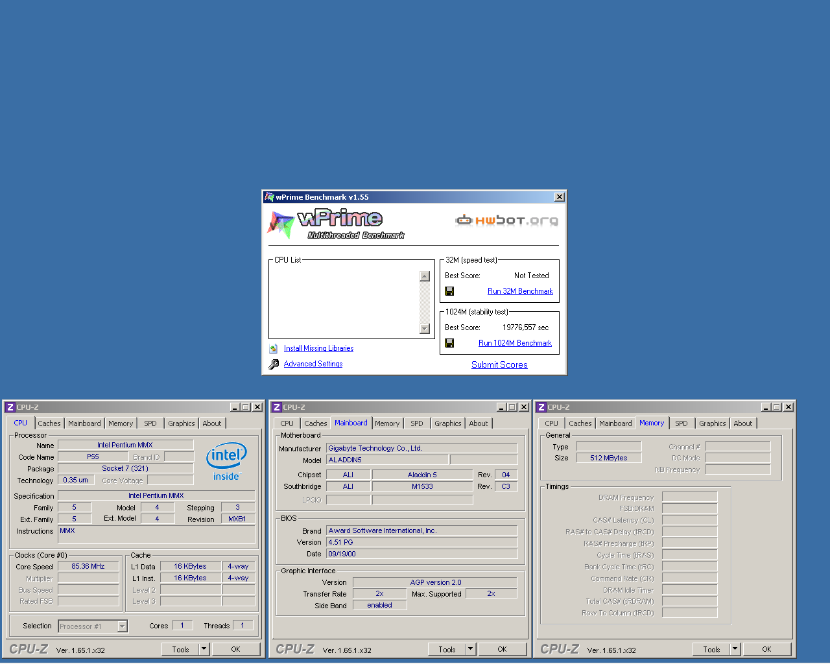Click the Intel Pentium MMX Name field
Viewport: 830px width, 664px height.
point(125,445)
